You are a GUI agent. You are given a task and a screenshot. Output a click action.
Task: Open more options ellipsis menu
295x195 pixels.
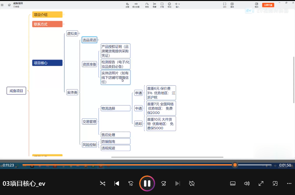coord(289,183)
